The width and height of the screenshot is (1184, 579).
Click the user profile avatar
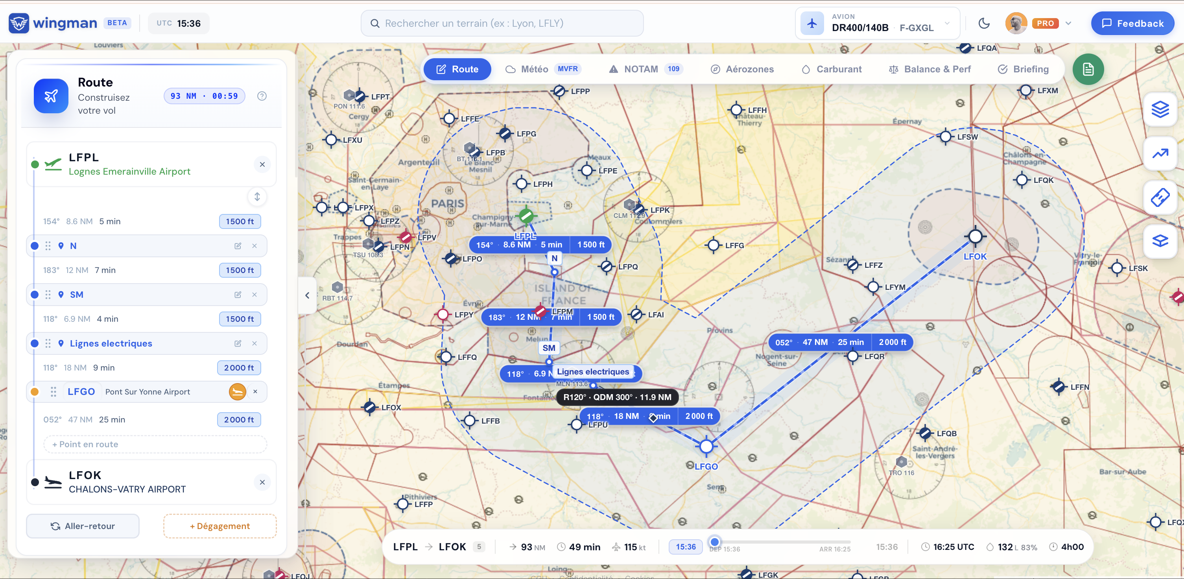[1016, 24]
